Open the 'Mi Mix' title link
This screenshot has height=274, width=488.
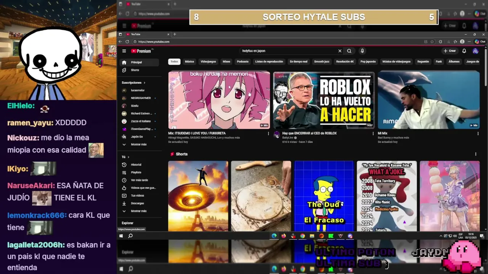click(382, 134)
